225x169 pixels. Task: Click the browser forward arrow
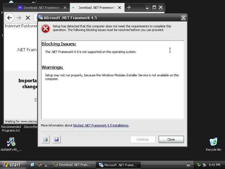[19, 18]
